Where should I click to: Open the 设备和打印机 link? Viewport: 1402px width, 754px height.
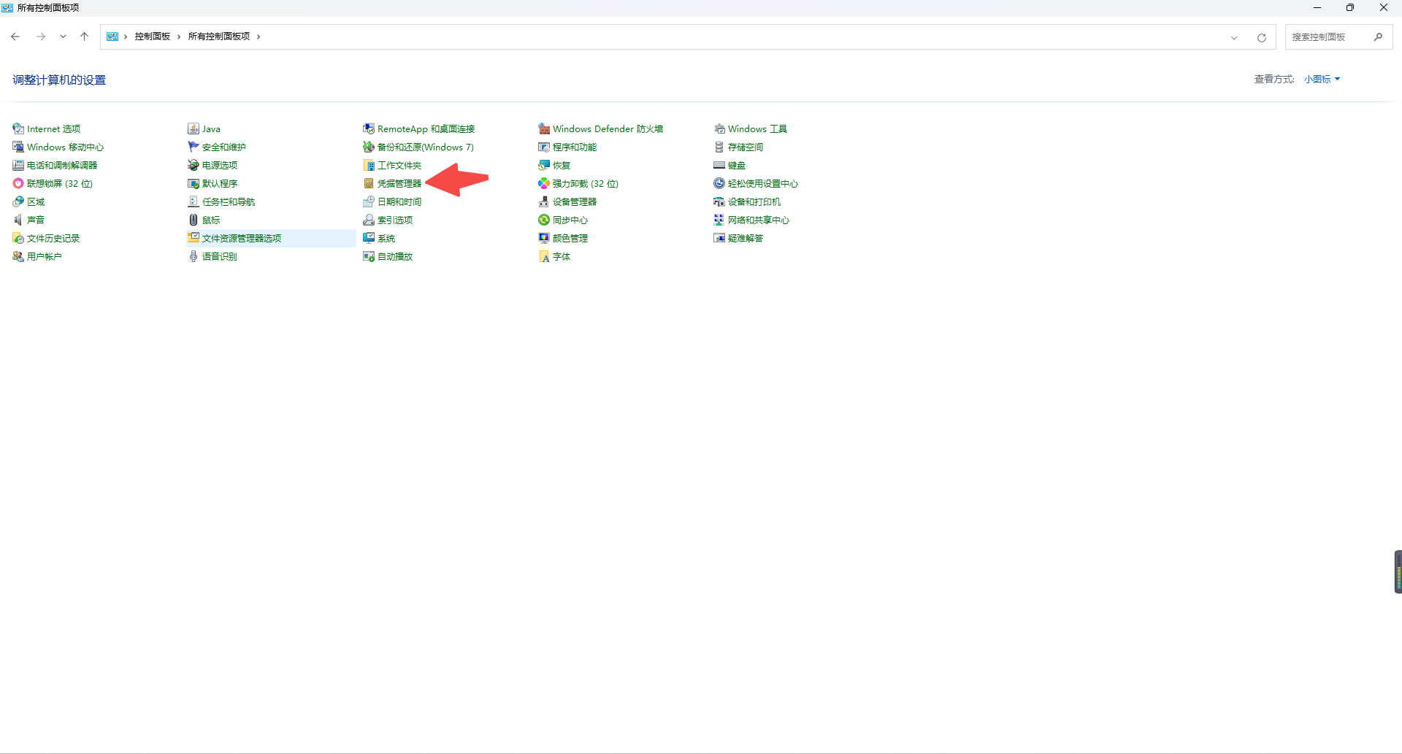pyautogui.click(x=754, y=201)
